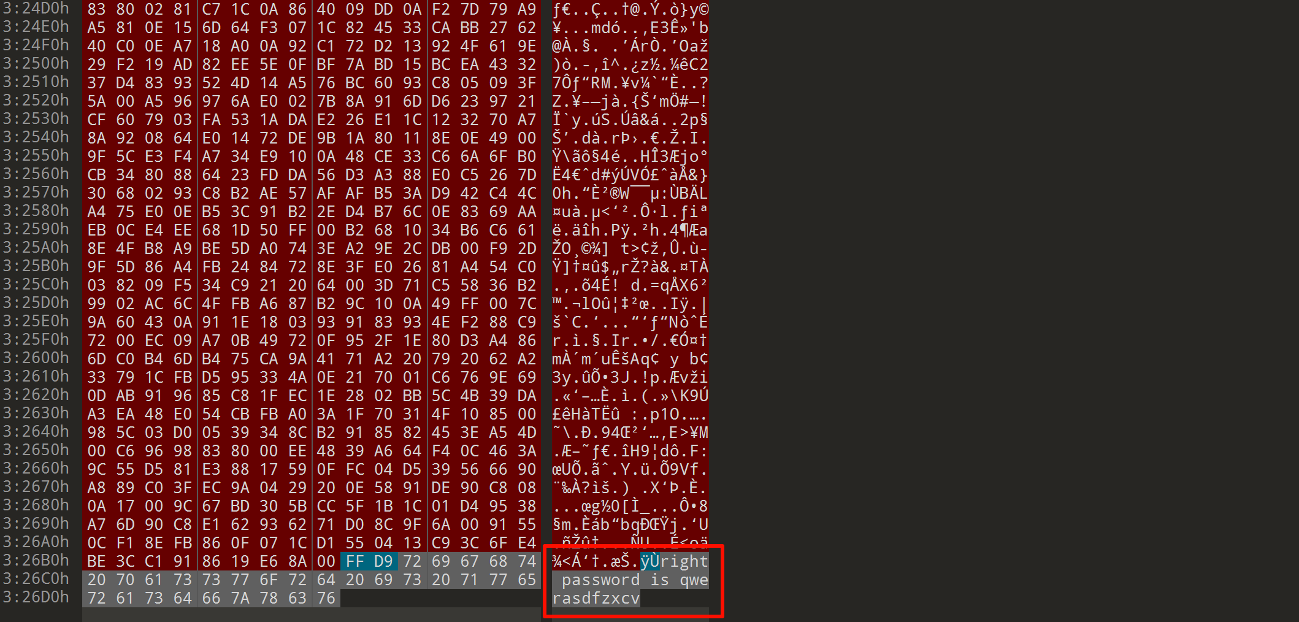Select the address label 3:26B0h
1299x622 pixels.
click(x=36, y=560)
